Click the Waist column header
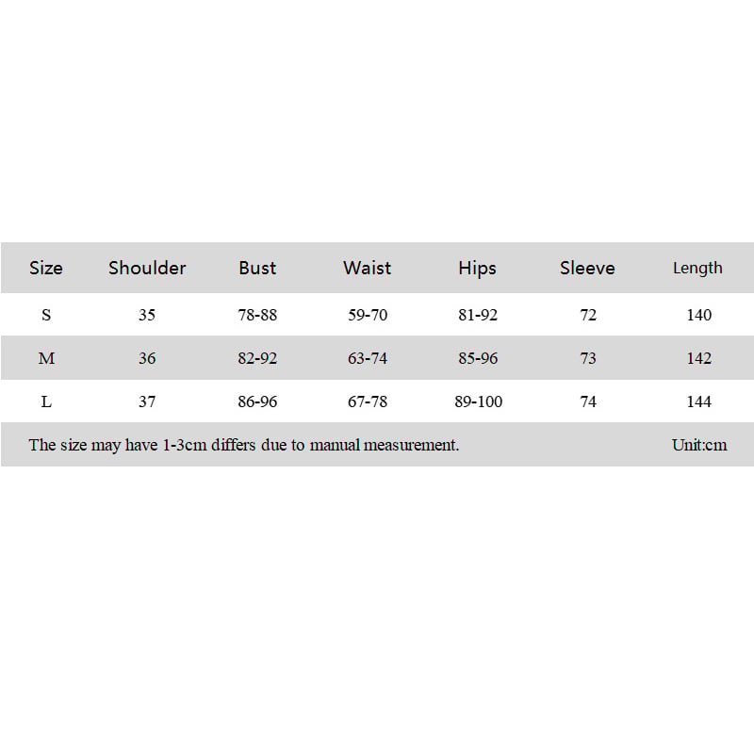Screen dimensions: 754x754 367,268
